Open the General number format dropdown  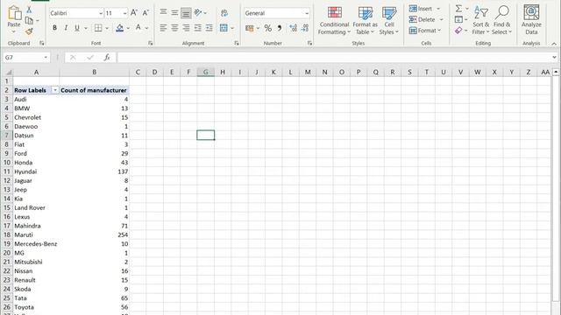pos(307,13)
